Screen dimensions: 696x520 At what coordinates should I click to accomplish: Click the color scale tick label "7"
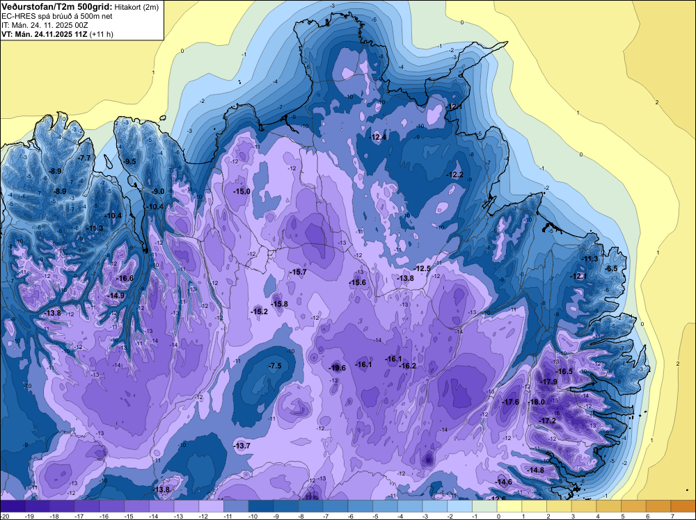click(672, 517)
